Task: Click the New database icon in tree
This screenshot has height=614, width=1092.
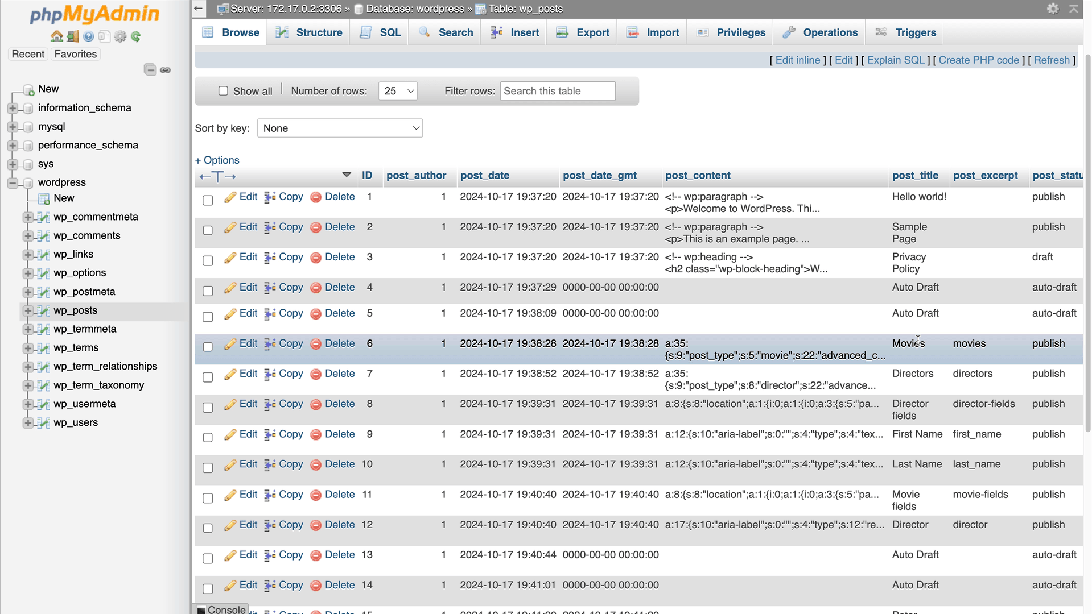Action: [x=28, y=89]
